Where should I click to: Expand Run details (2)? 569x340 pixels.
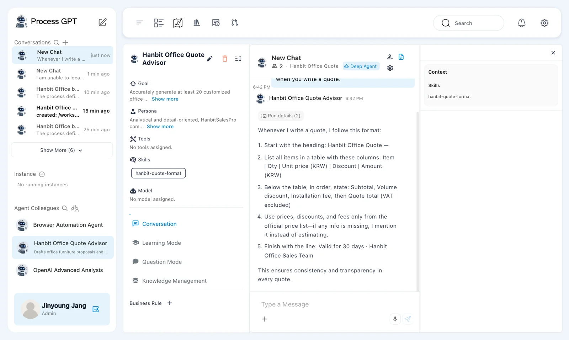281,116
